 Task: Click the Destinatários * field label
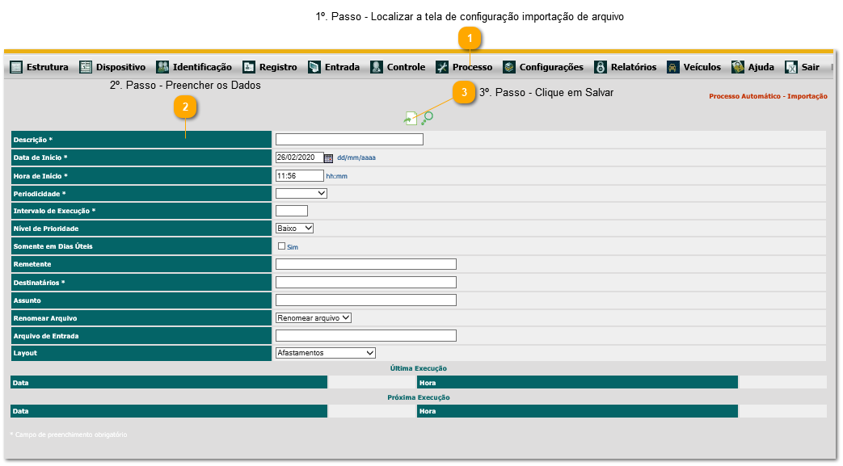tap(39, 283)
